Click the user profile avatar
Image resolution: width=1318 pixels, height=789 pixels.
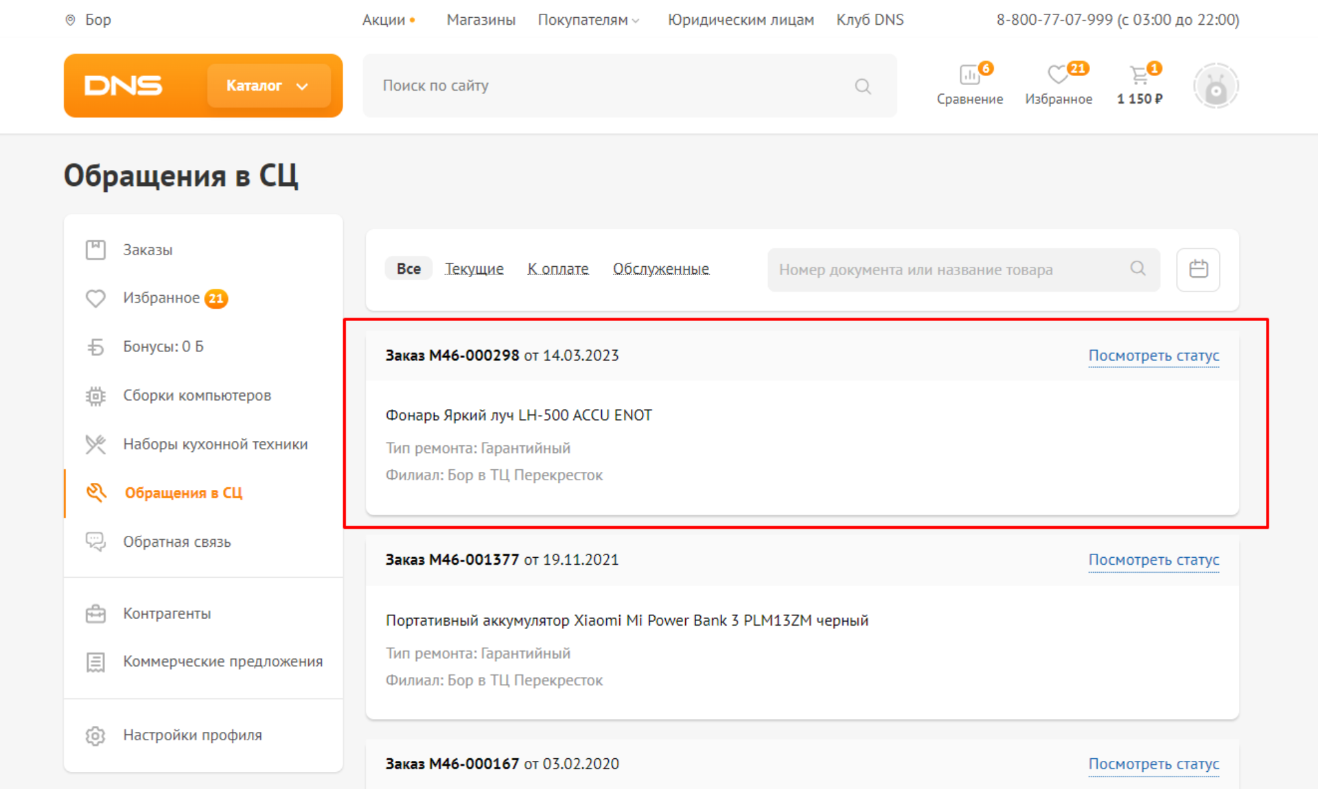pos(1216,86)
